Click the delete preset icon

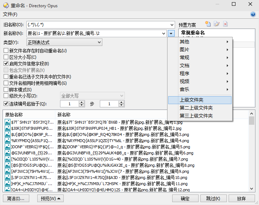coord(225,24)
